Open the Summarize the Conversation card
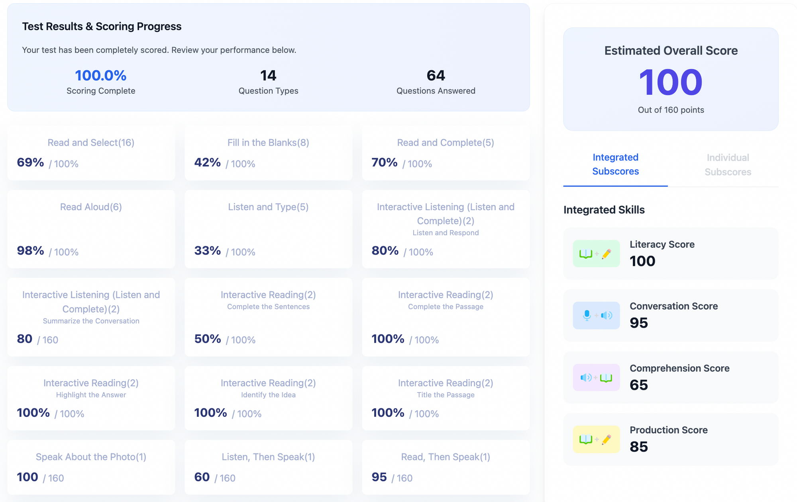Image resolution: width=797 pixels, height=502 pixels. point(91,317)
